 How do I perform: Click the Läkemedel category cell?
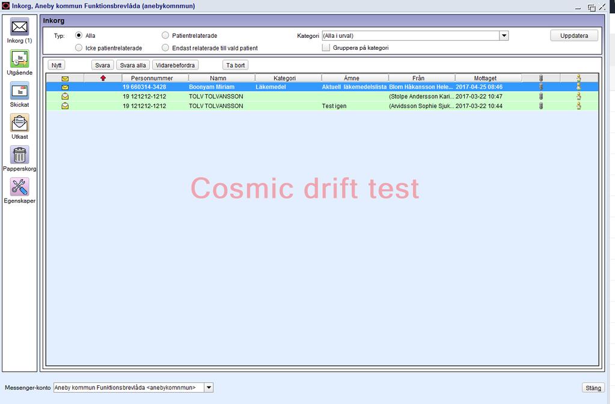pos(271,87)
